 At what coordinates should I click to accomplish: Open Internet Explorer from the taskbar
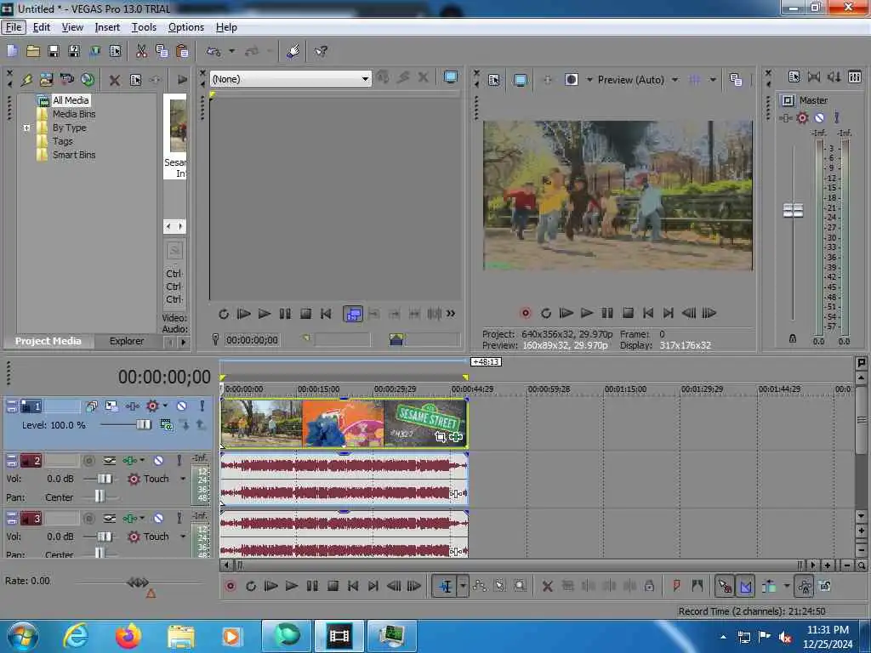click(x=76, y=636)
